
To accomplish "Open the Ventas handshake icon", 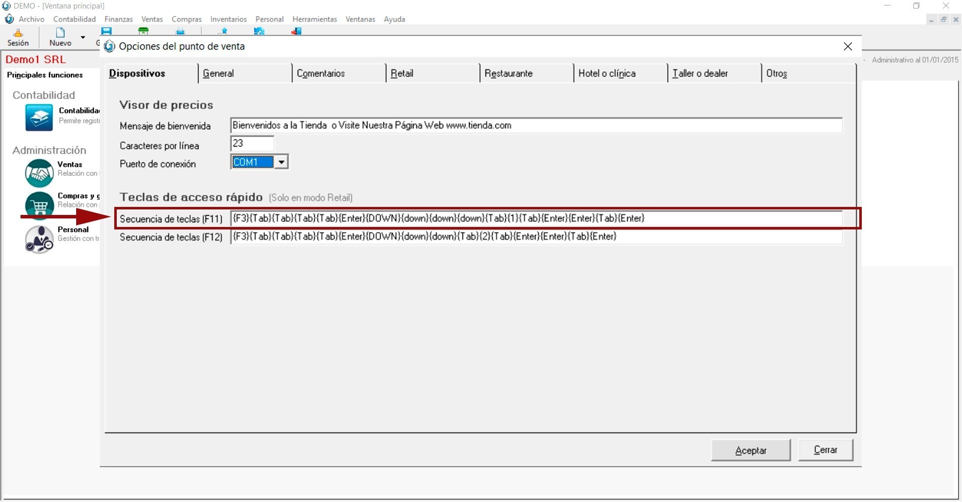I will [x=39, y=173].
